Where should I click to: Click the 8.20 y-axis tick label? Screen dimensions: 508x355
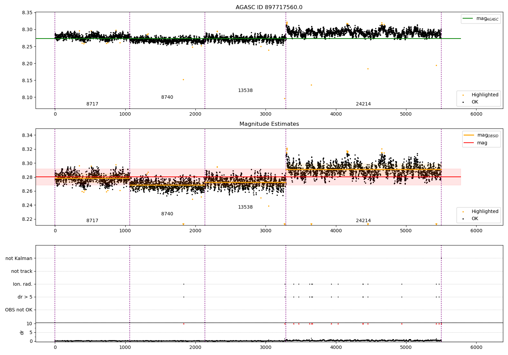27,64
